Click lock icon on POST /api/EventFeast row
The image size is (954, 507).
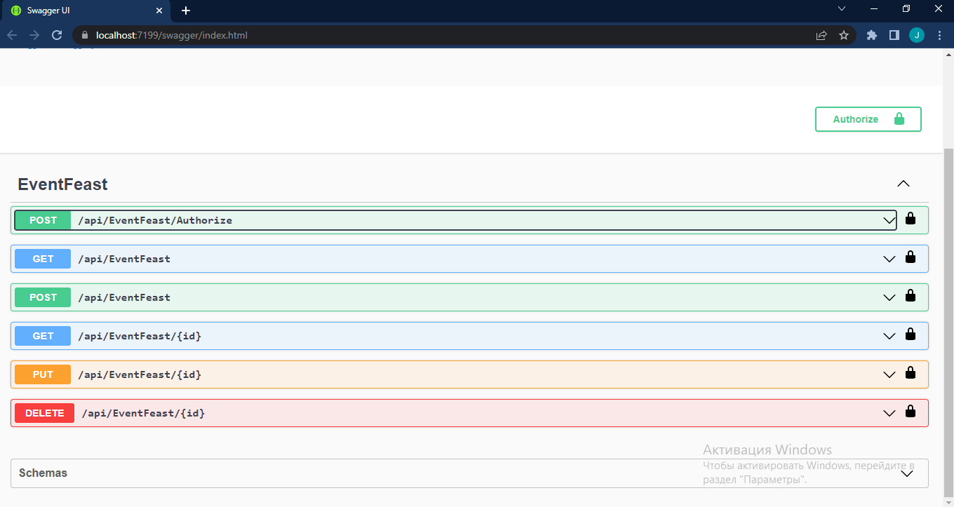(911, 295)
